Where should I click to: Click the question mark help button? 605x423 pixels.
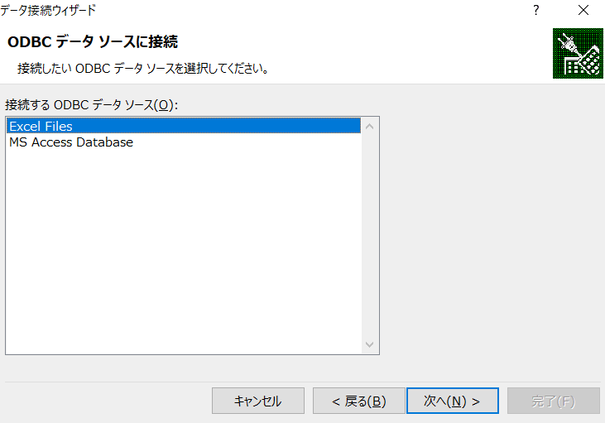536,11
